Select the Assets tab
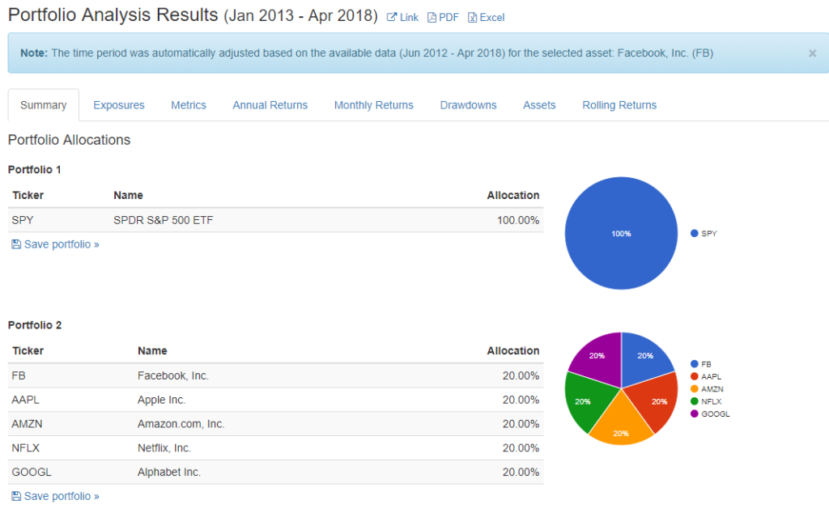 (539, 105)
